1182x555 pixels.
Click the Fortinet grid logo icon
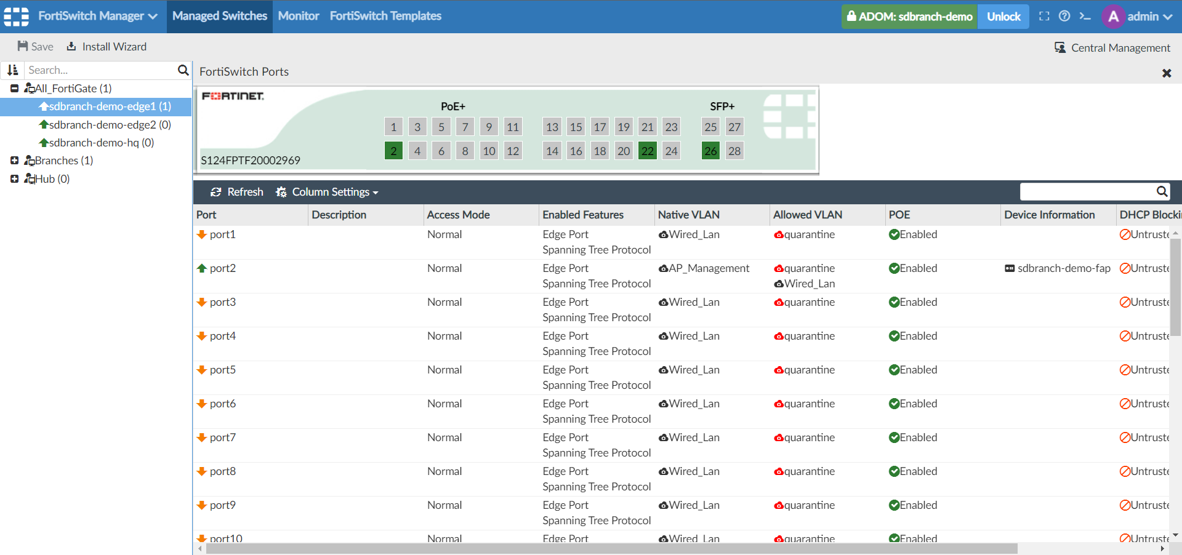pyautogui.click(x=17, y=17)
